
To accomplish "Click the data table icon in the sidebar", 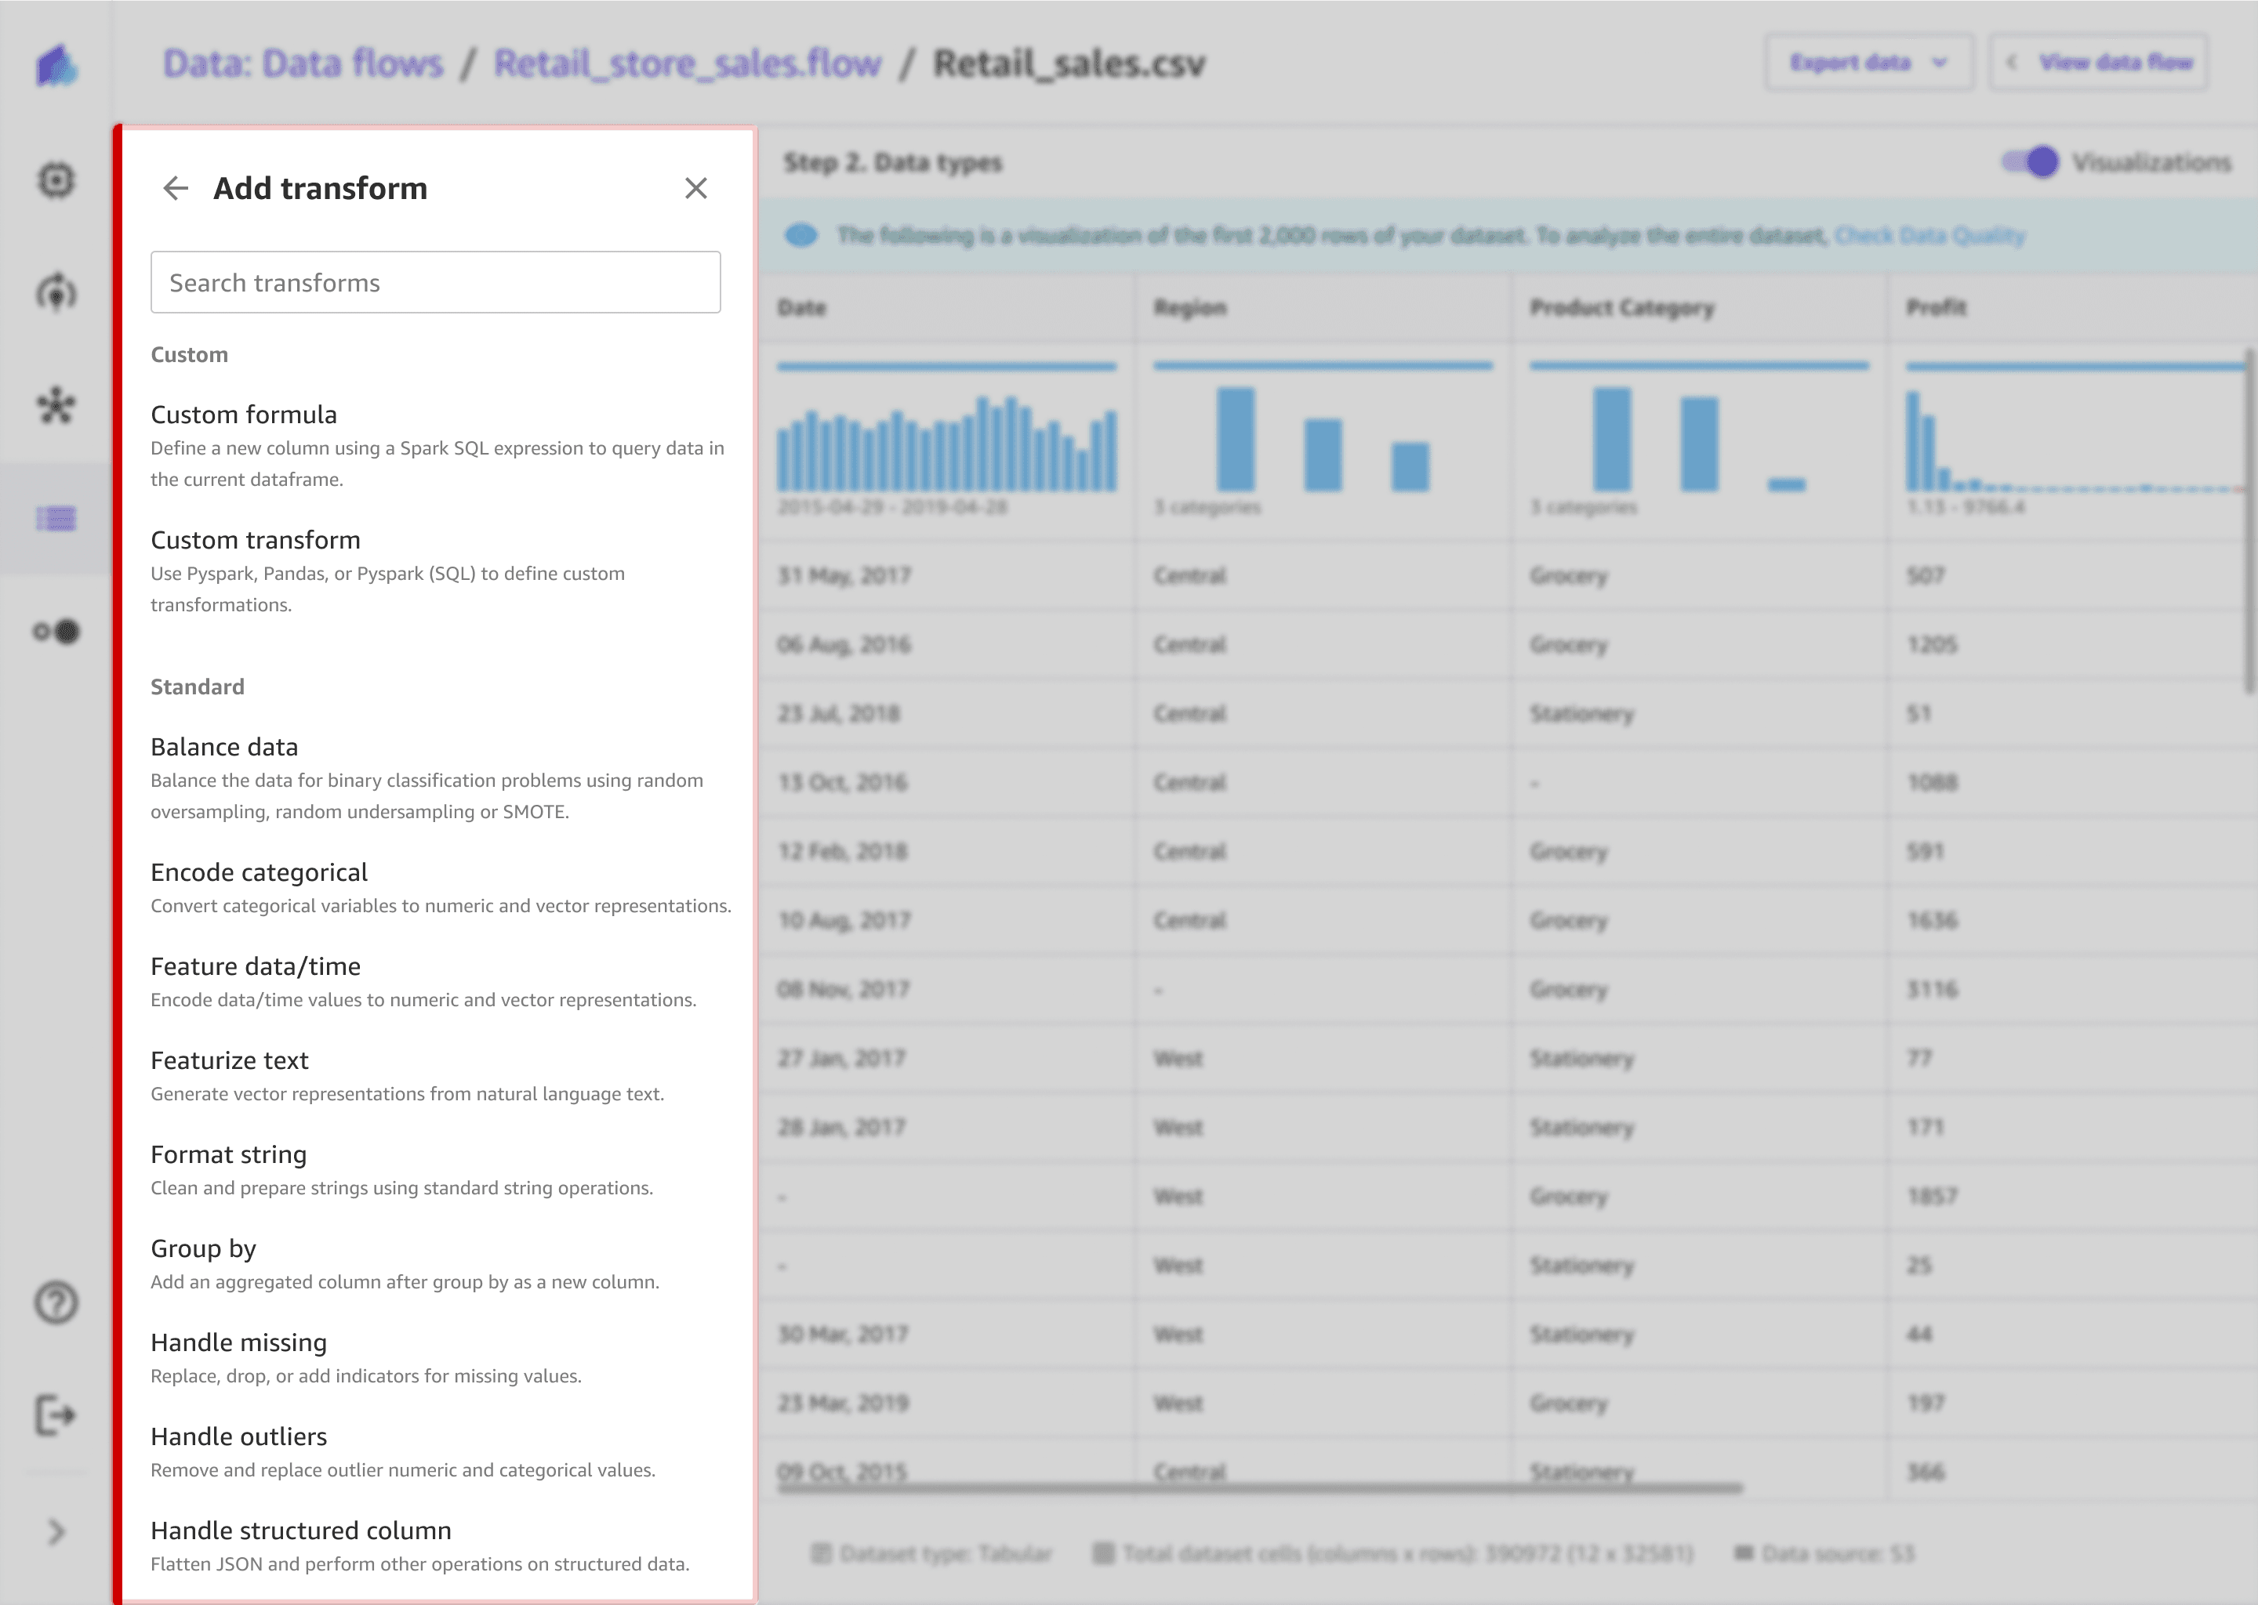I will 56,519.
